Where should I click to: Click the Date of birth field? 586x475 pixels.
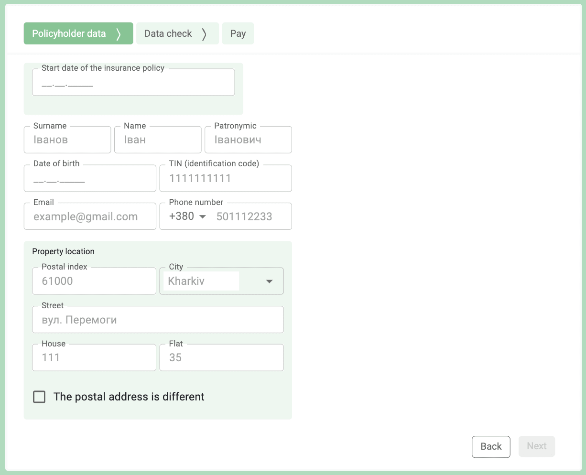(x=89, y=178)
